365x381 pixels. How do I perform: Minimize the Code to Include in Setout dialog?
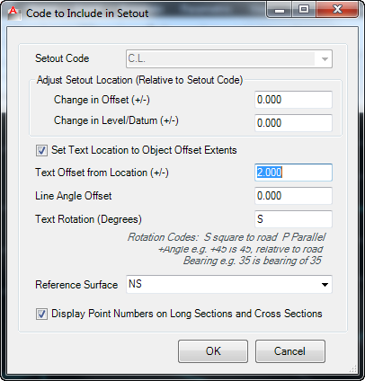(280, 10)
